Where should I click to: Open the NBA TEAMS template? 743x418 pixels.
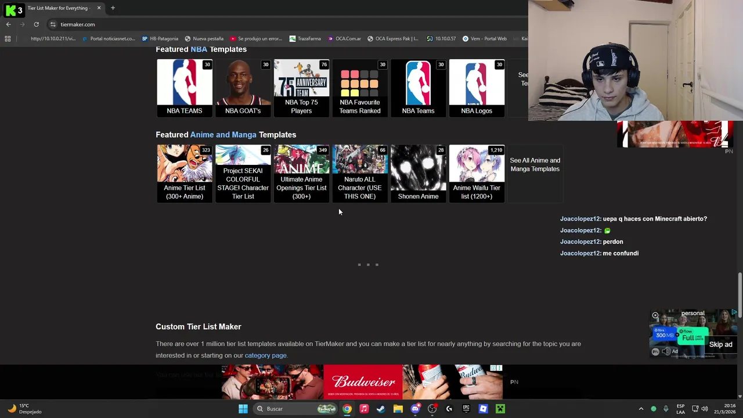click(x=185, y=88)
